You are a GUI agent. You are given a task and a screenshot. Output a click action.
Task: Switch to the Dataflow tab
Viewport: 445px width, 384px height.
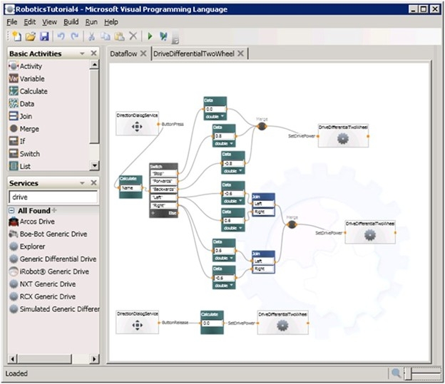[123, 53]
